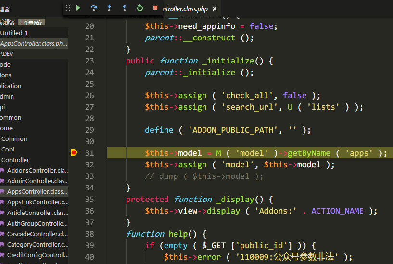Click PHP icon beside ArticleController.clas...
Screen dimensions: 393x264
click(2, 213)
